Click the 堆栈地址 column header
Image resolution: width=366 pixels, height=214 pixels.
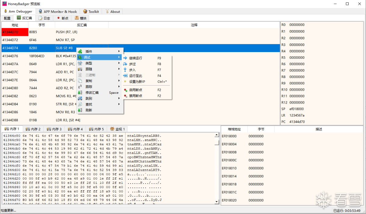(x=234, y=129)
